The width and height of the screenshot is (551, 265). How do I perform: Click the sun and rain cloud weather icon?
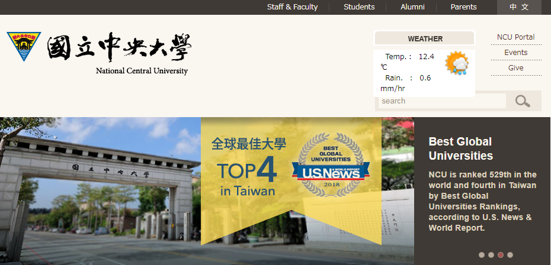456,63
